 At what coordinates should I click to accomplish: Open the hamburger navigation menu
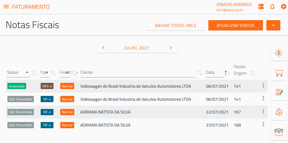click(x=6, y=7)
